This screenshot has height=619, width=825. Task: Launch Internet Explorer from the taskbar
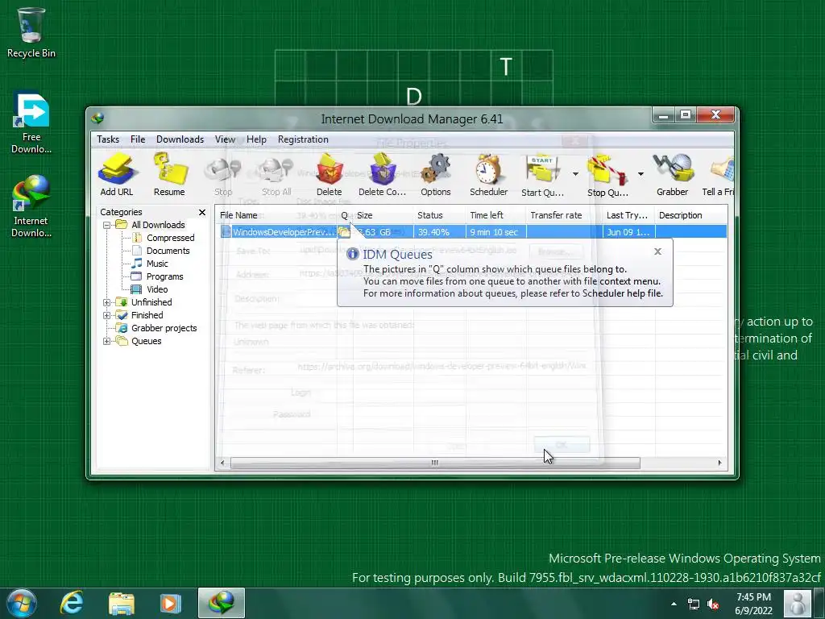(72, 603)
